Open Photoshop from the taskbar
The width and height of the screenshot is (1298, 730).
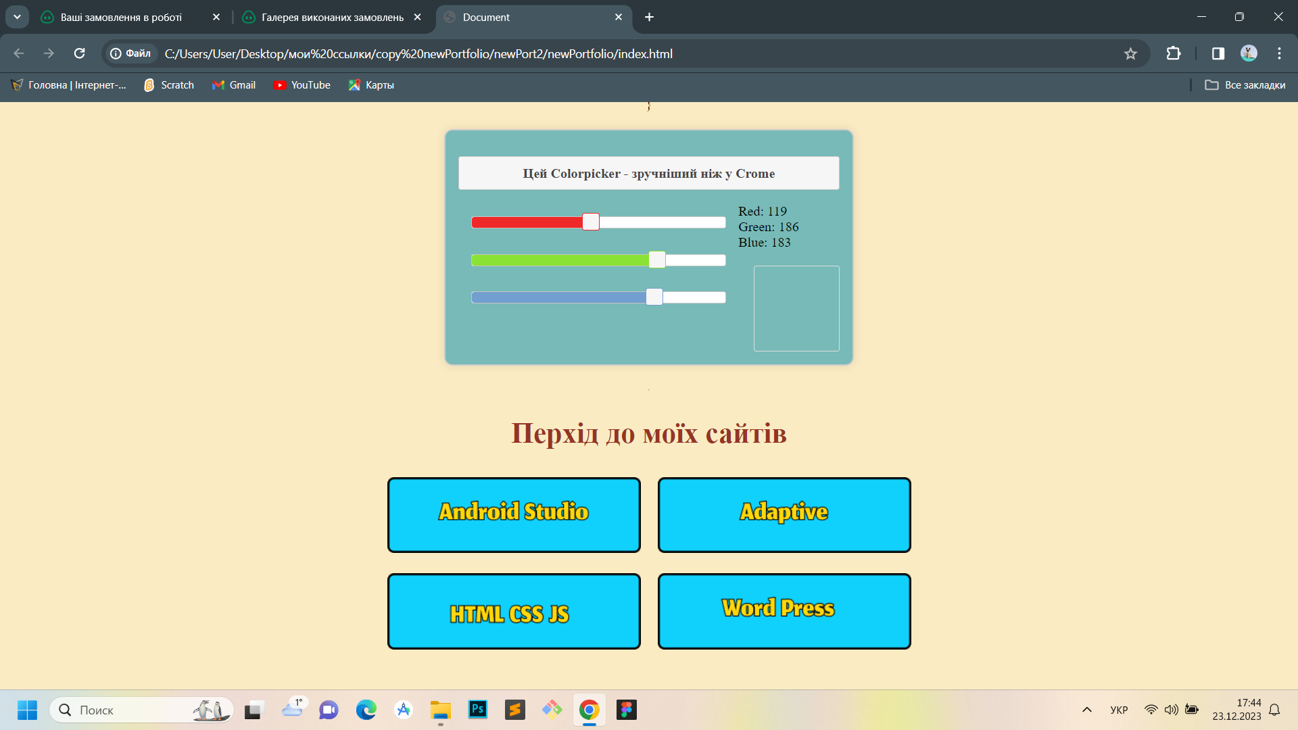pyautogui.click(x=478, y=710)
